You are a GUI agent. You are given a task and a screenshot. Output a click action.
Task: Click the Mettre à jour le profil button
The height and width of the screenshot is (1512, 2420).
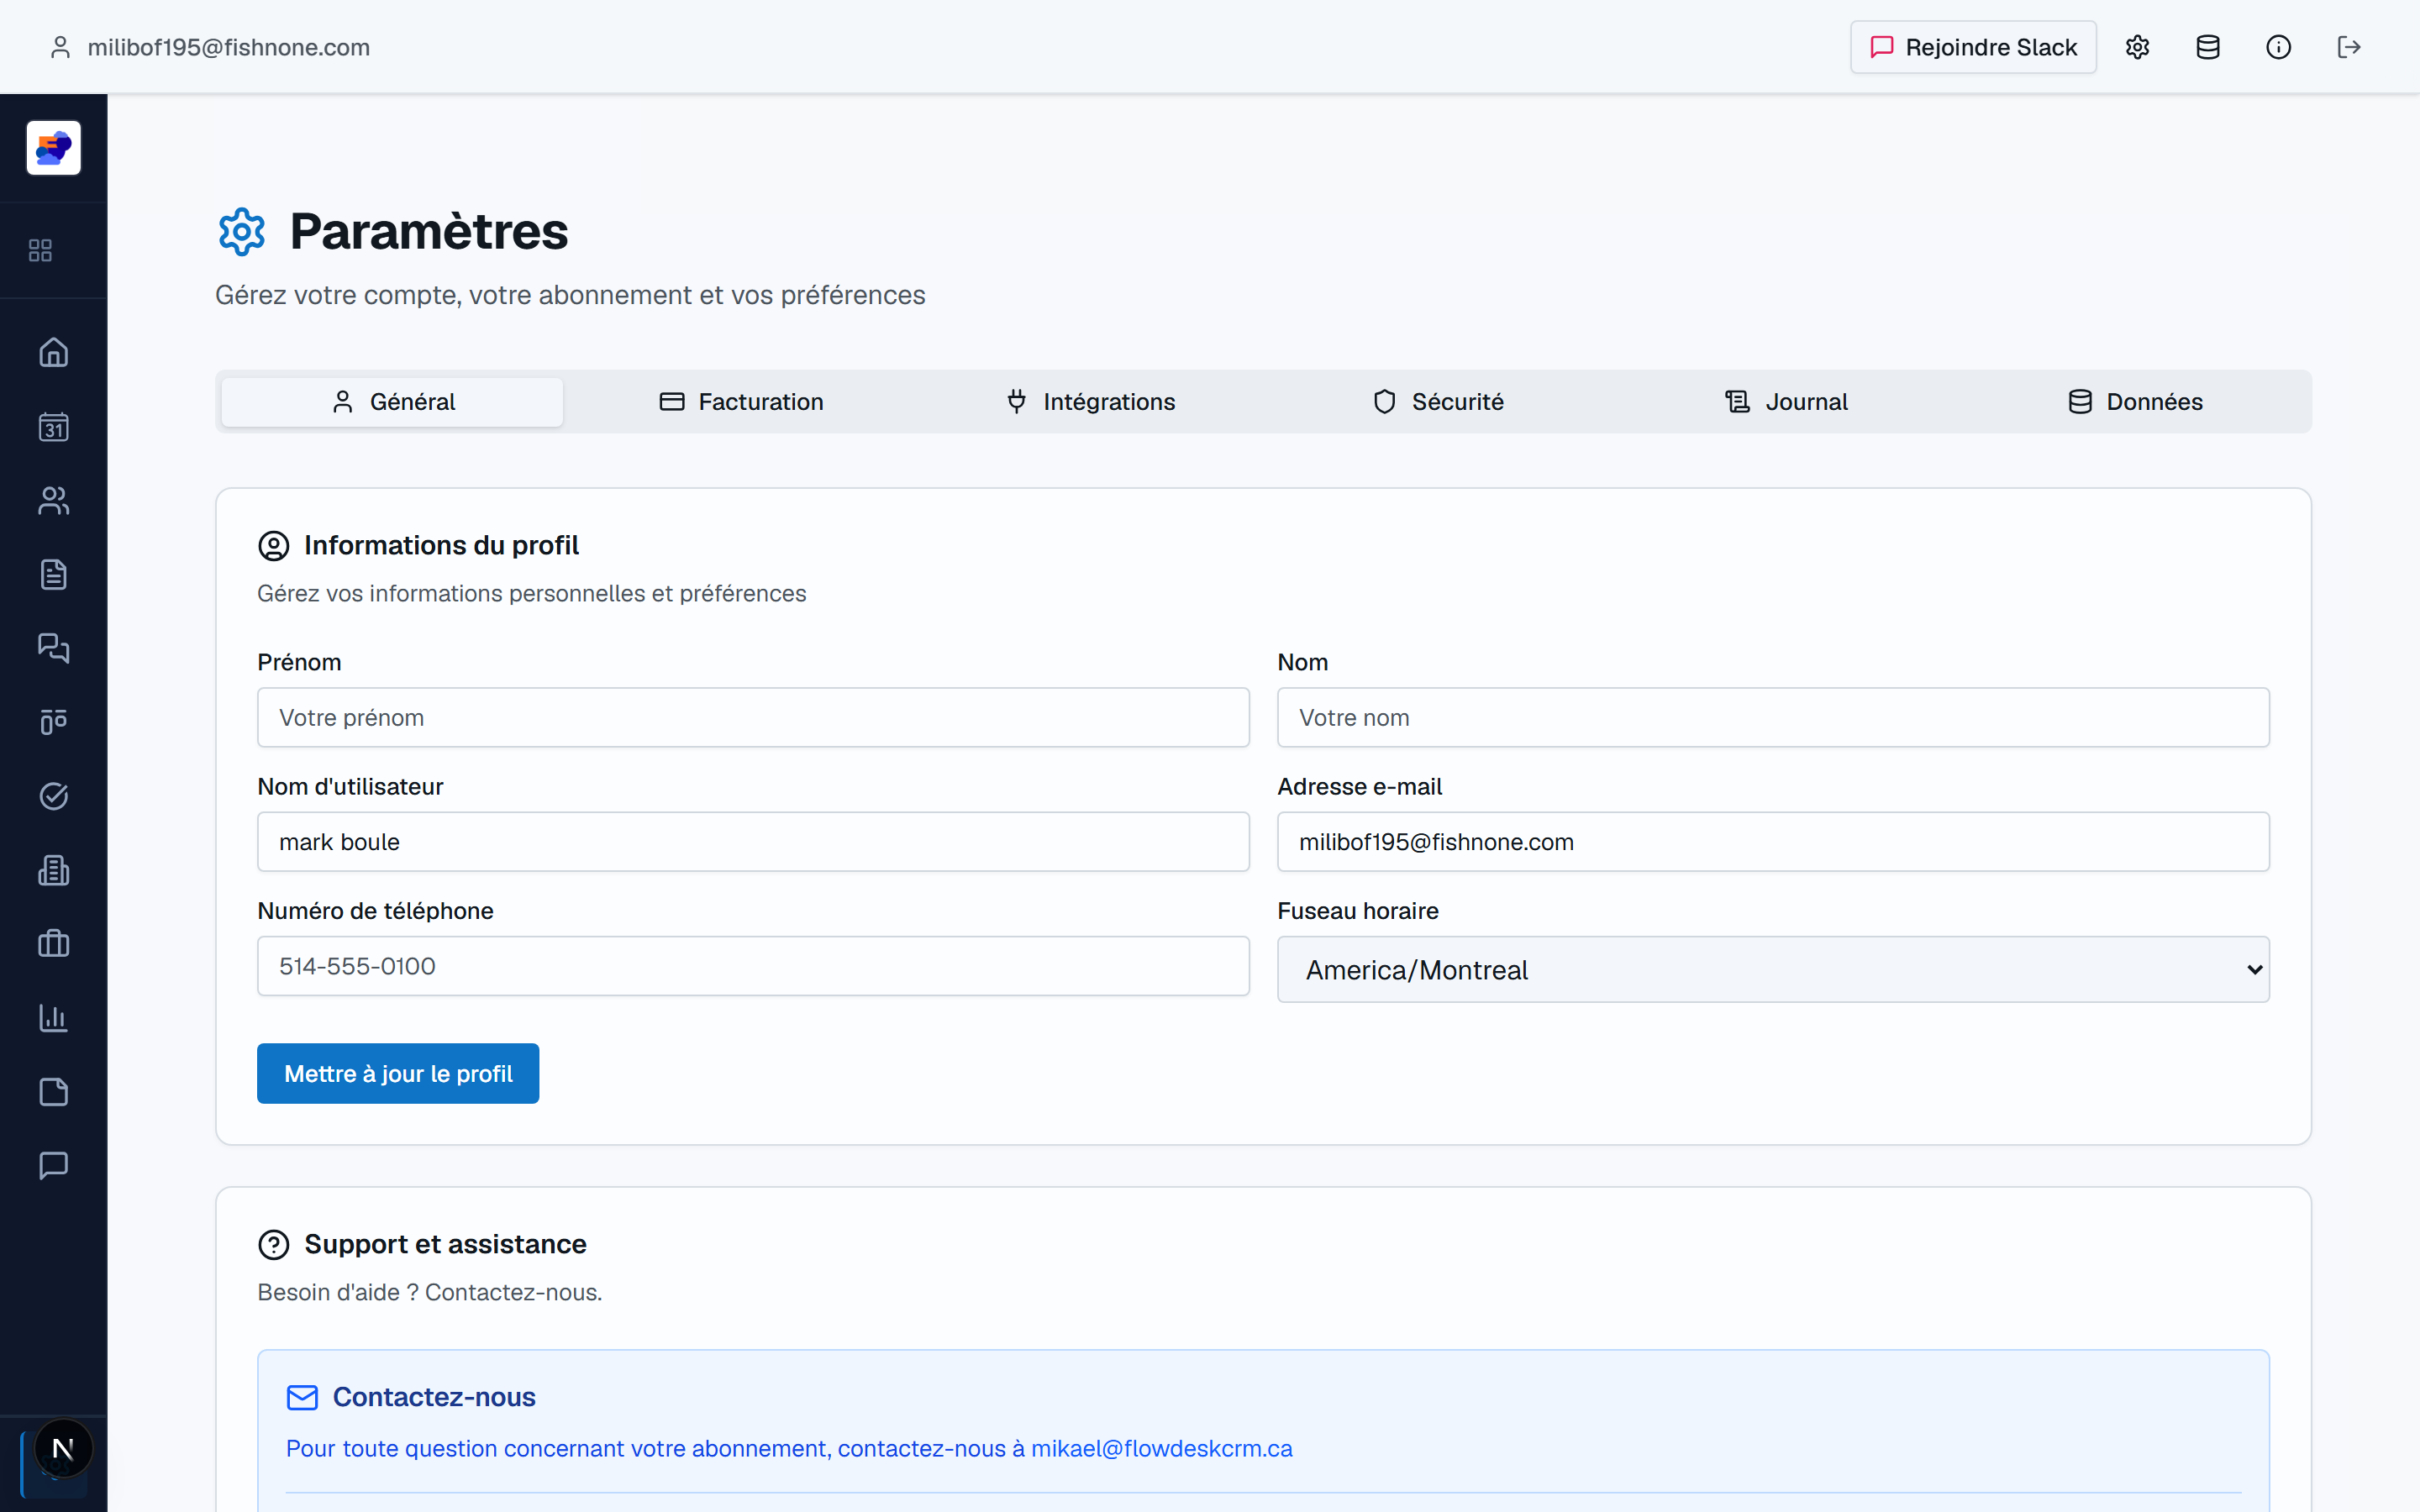pos(398,1073)
